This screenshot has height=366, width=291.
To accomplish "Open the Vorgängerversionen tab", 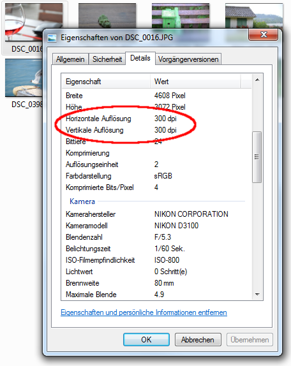I will click(x=188, y=59).
